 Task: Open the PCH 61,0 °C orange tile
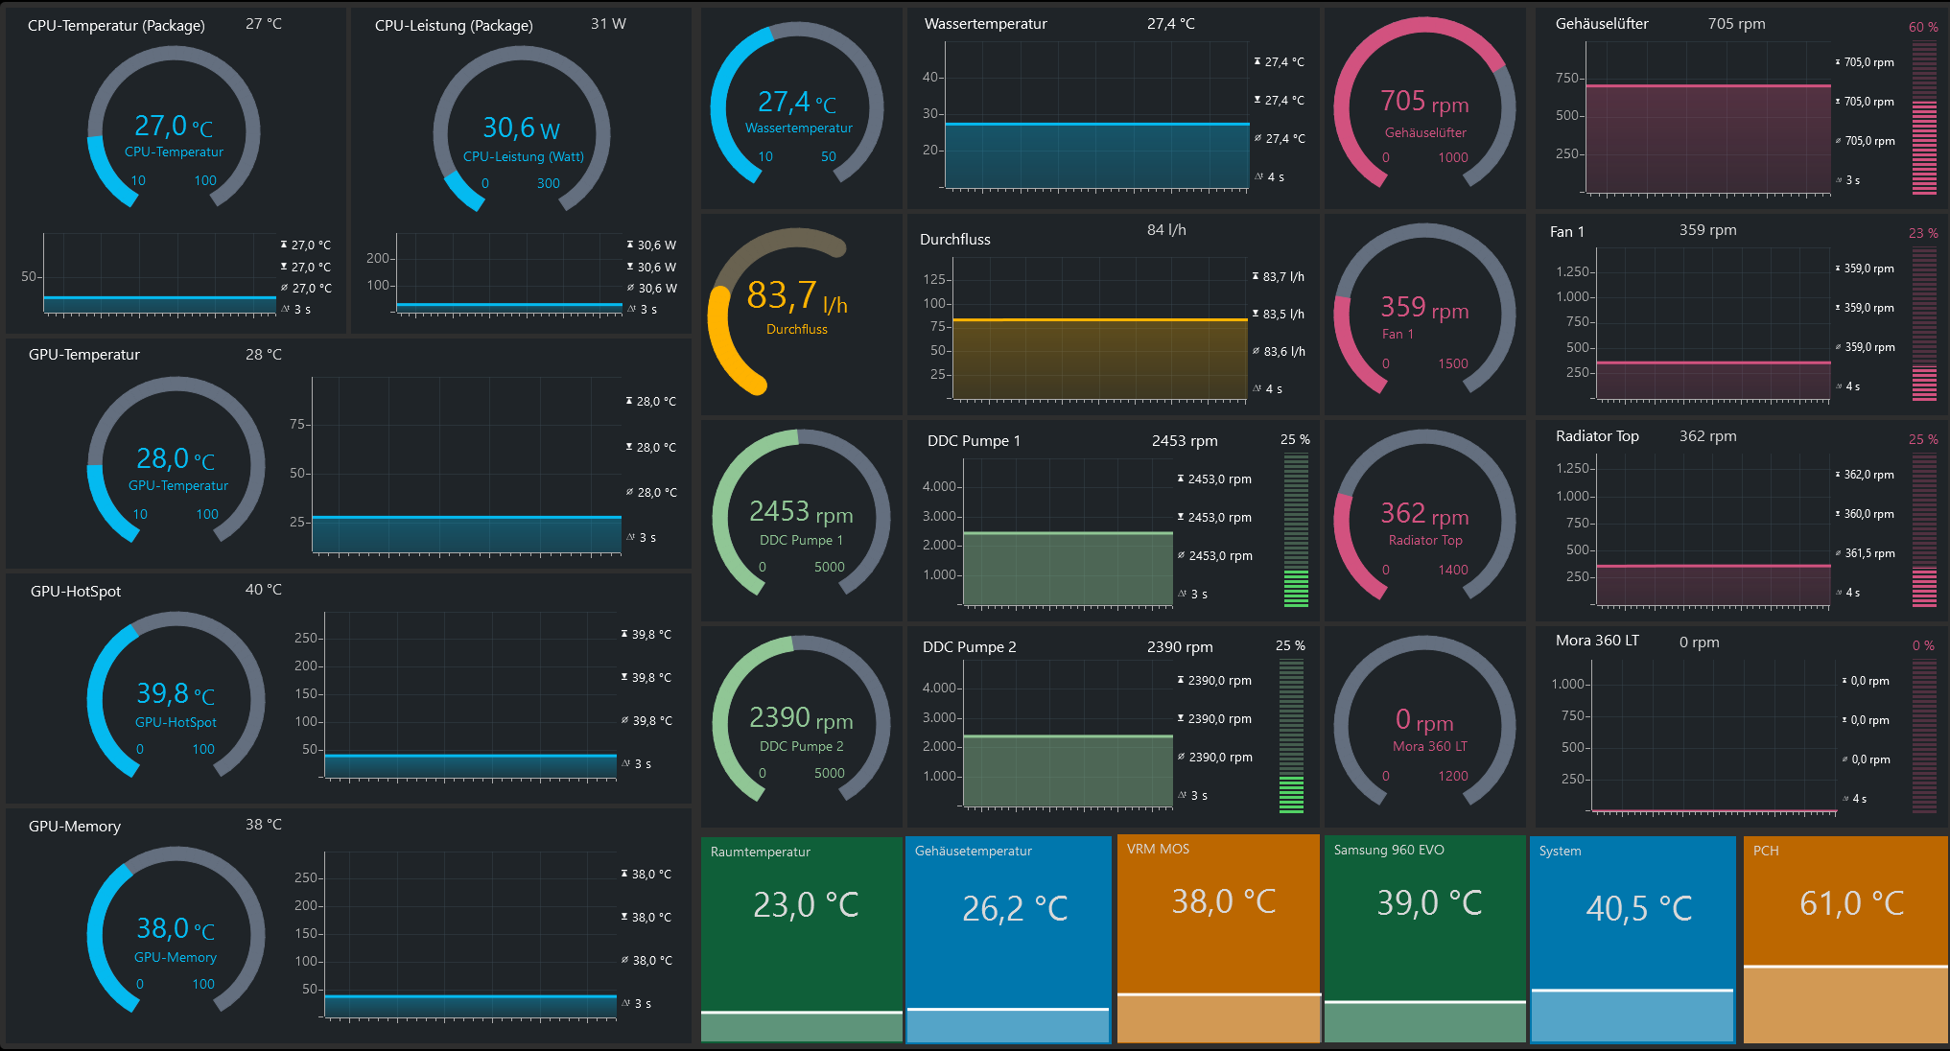click(1844, 938)
